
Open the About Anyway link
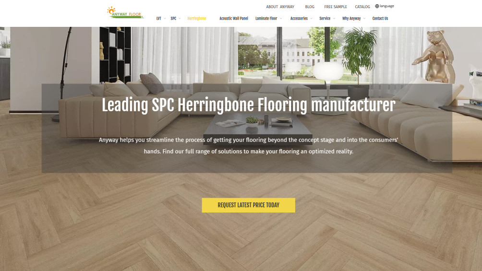pos(280,7)
